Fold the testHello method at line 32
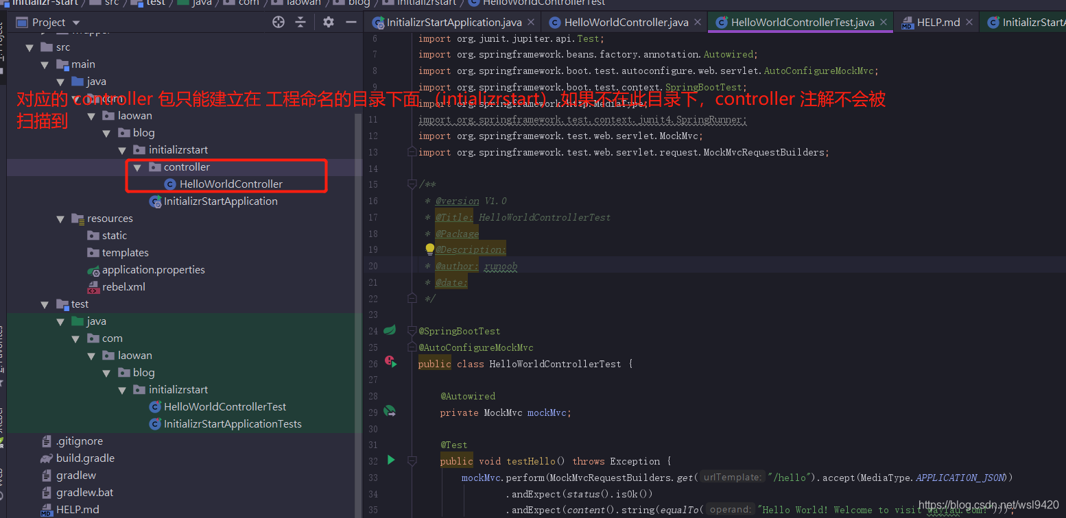Viewport: 1066px width, 518px height. tap(412, 460)
